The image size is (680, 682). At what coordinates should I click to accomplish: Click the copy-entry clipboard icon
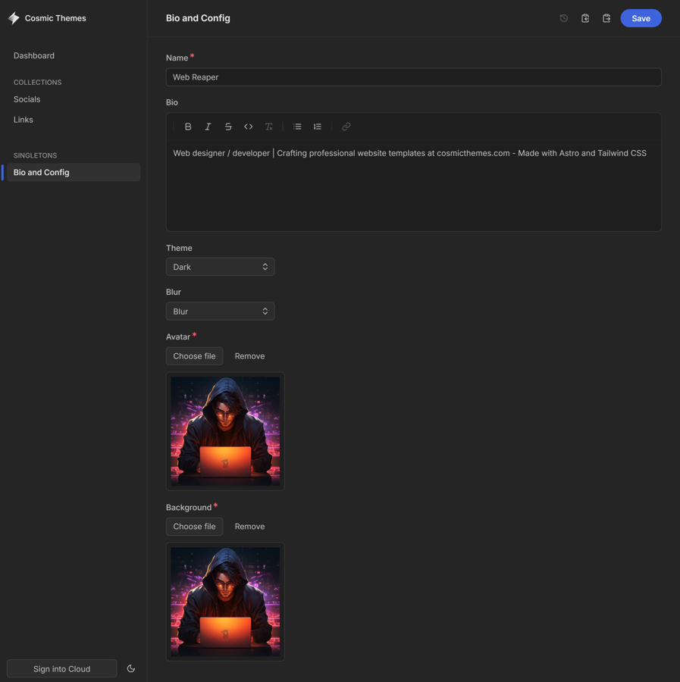tap(585, 18)
